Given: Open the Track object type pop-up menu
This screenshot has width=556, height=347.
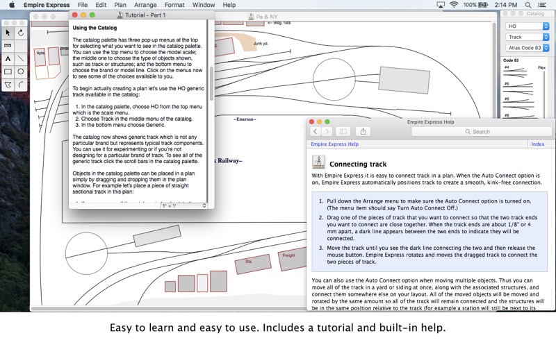Looking at the screenshot, I should (527, 37).
